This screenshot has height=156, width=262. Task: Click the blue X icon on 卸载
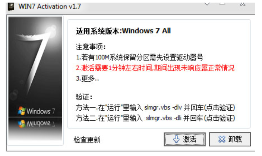(222, 139)
